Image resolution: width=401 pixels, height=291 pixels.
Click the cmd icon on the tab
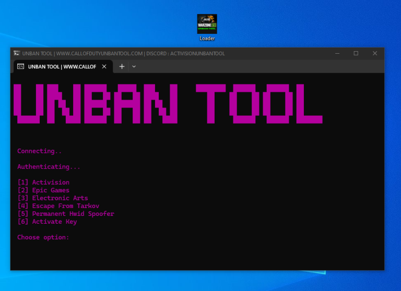[x=20, y=66]
